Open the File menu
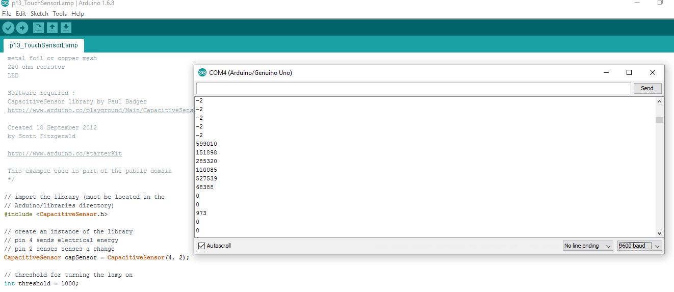 [7, 14]
